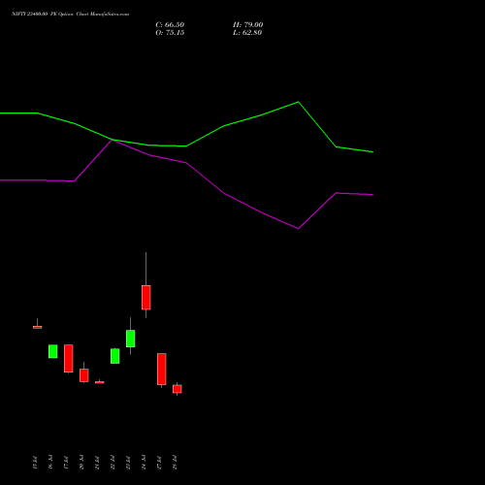Click the tall red candle for 24 Jul

pos(146,298)
